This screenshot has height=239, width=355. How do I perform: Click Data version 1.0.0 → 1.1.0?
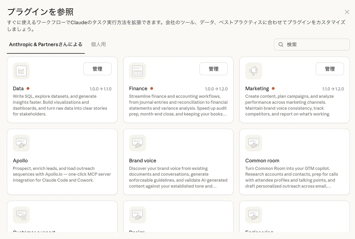pos(101,89)
